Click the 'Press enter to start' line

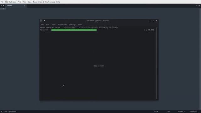coord(79,28)
